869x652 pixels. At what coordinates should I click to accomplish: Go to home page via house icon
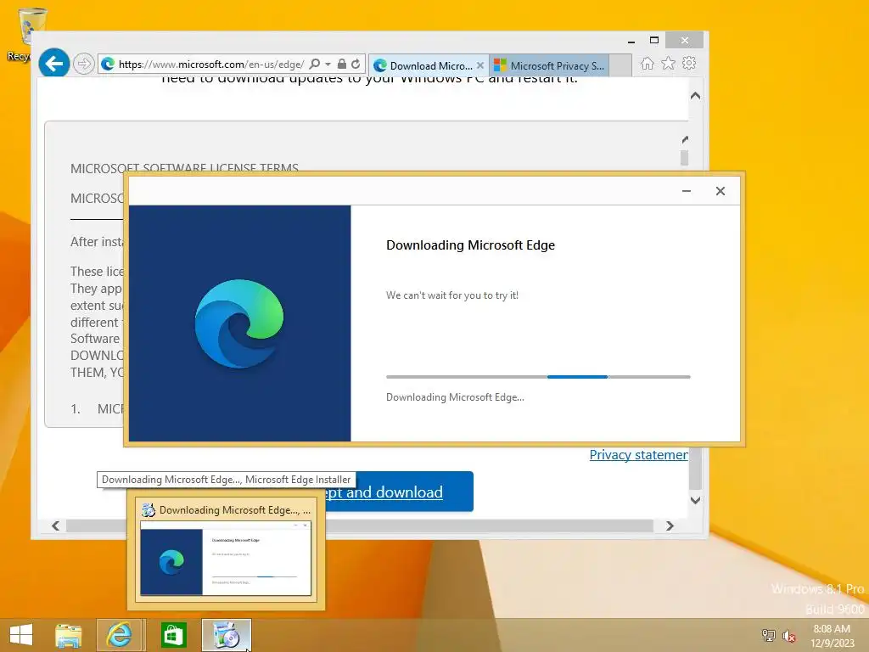(x=647, y=63)
